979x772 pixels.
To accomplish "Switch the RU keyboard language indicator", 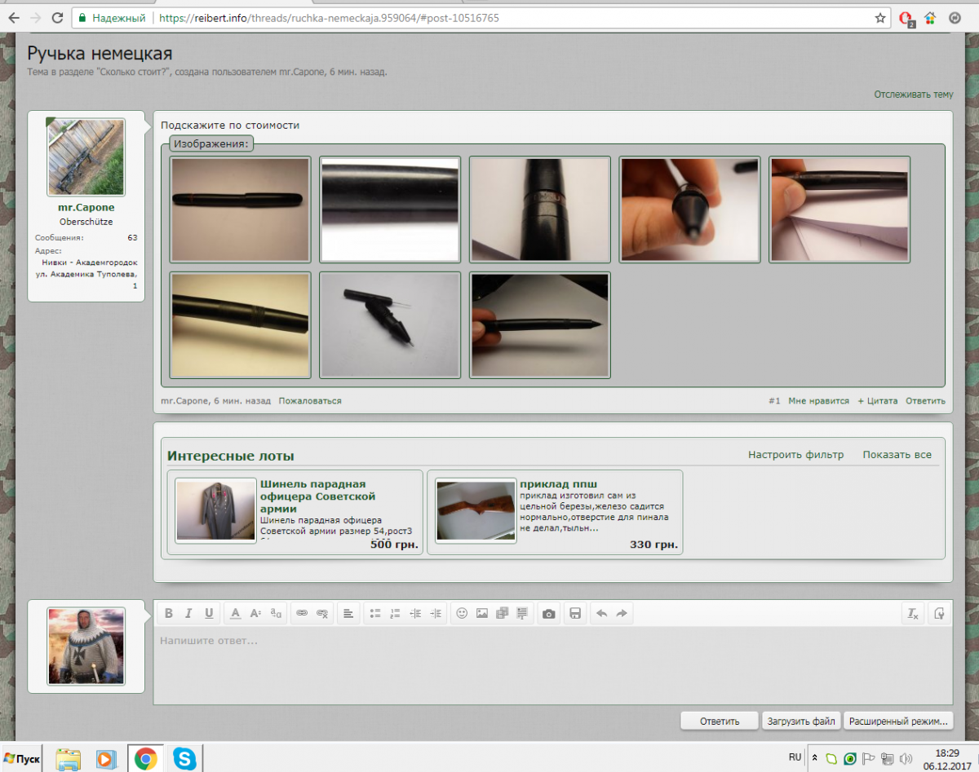I will (795, 757).
